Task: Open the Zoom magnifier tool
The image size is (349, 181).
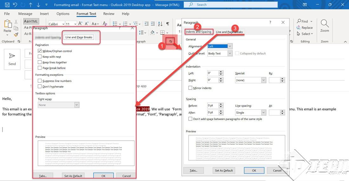Action: [x=325, y=25]
